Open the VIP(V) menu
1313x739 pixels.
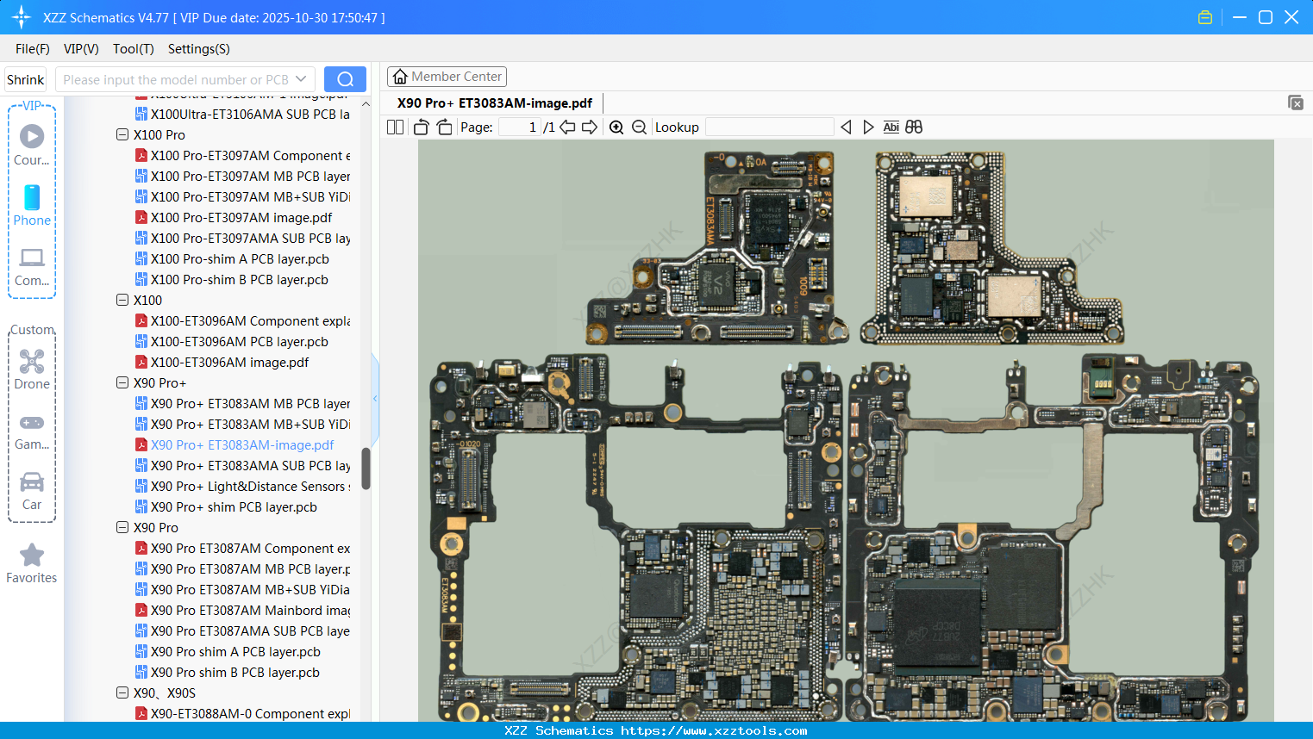pos(81,49)
